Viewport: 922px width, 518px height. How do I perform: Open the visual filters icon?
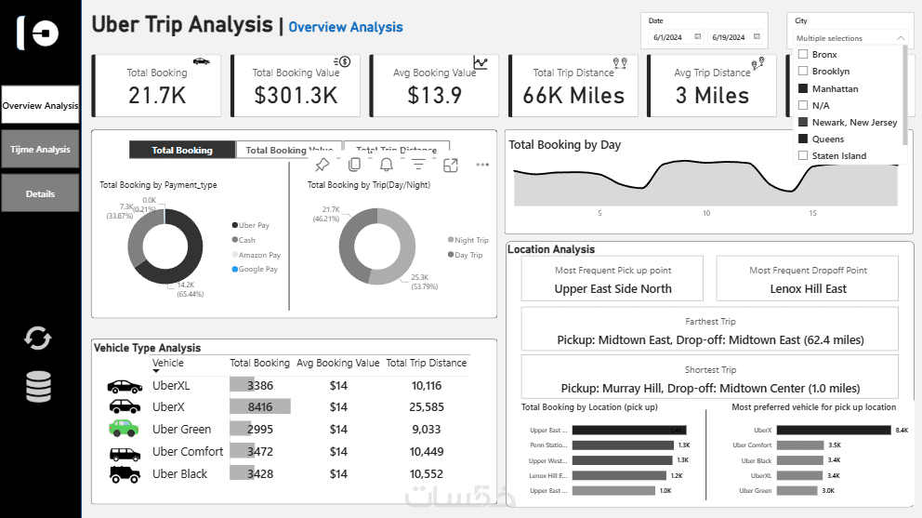pos(418,165)
